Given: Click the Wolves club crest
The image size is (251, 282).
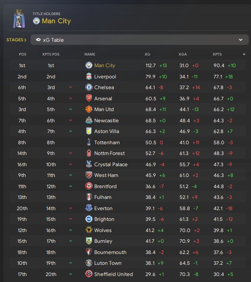Looking at the screenshot, I should (x=89, y=230).
